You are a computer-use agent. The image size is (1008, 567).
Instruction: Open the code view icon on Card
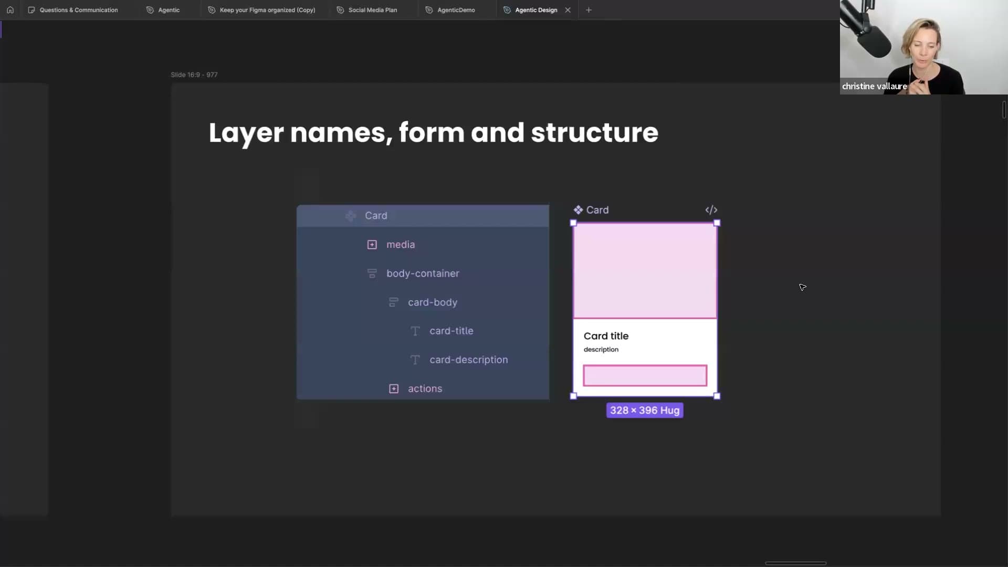point(711,210)
